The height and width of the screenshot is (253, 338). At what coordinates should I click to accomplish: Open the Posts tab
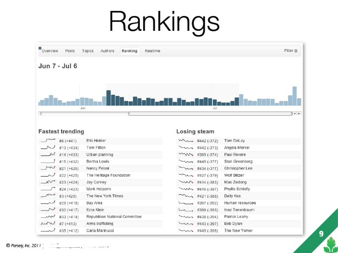(70, 51)
